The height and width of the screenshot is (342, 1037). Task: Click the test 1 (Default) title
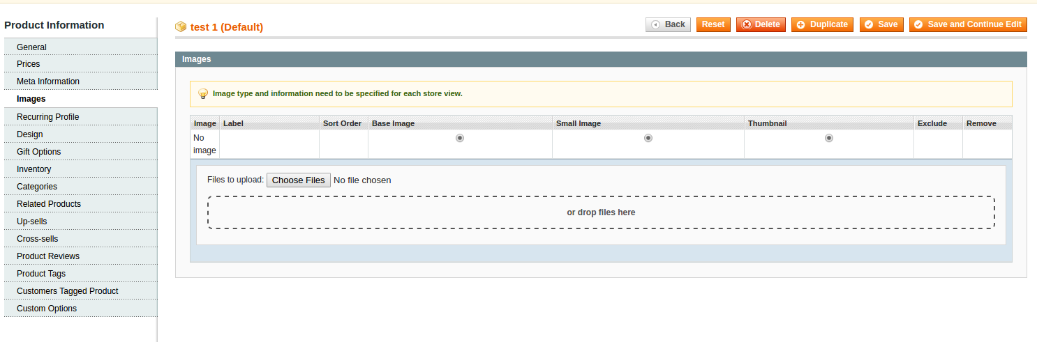click(227, 27)
